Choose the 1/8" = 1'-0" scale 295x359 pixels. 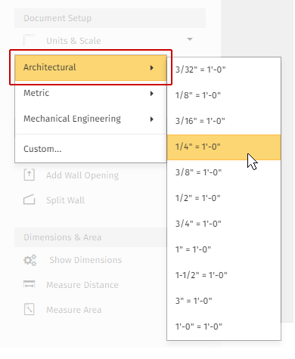tap(224, 95)
